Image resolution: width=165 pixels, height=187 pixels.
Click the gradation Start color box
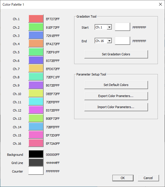[123, 27]
